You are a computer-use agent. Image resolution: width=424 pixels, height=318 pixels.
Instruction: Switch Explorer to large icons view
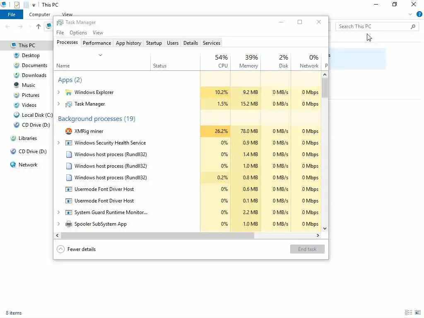pyautogui.click(x=418, y=313)
